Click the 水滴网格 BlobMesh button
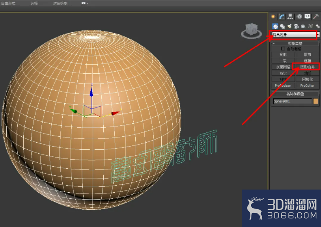Viewport: 321px width, 227px height. click(283, 67)
